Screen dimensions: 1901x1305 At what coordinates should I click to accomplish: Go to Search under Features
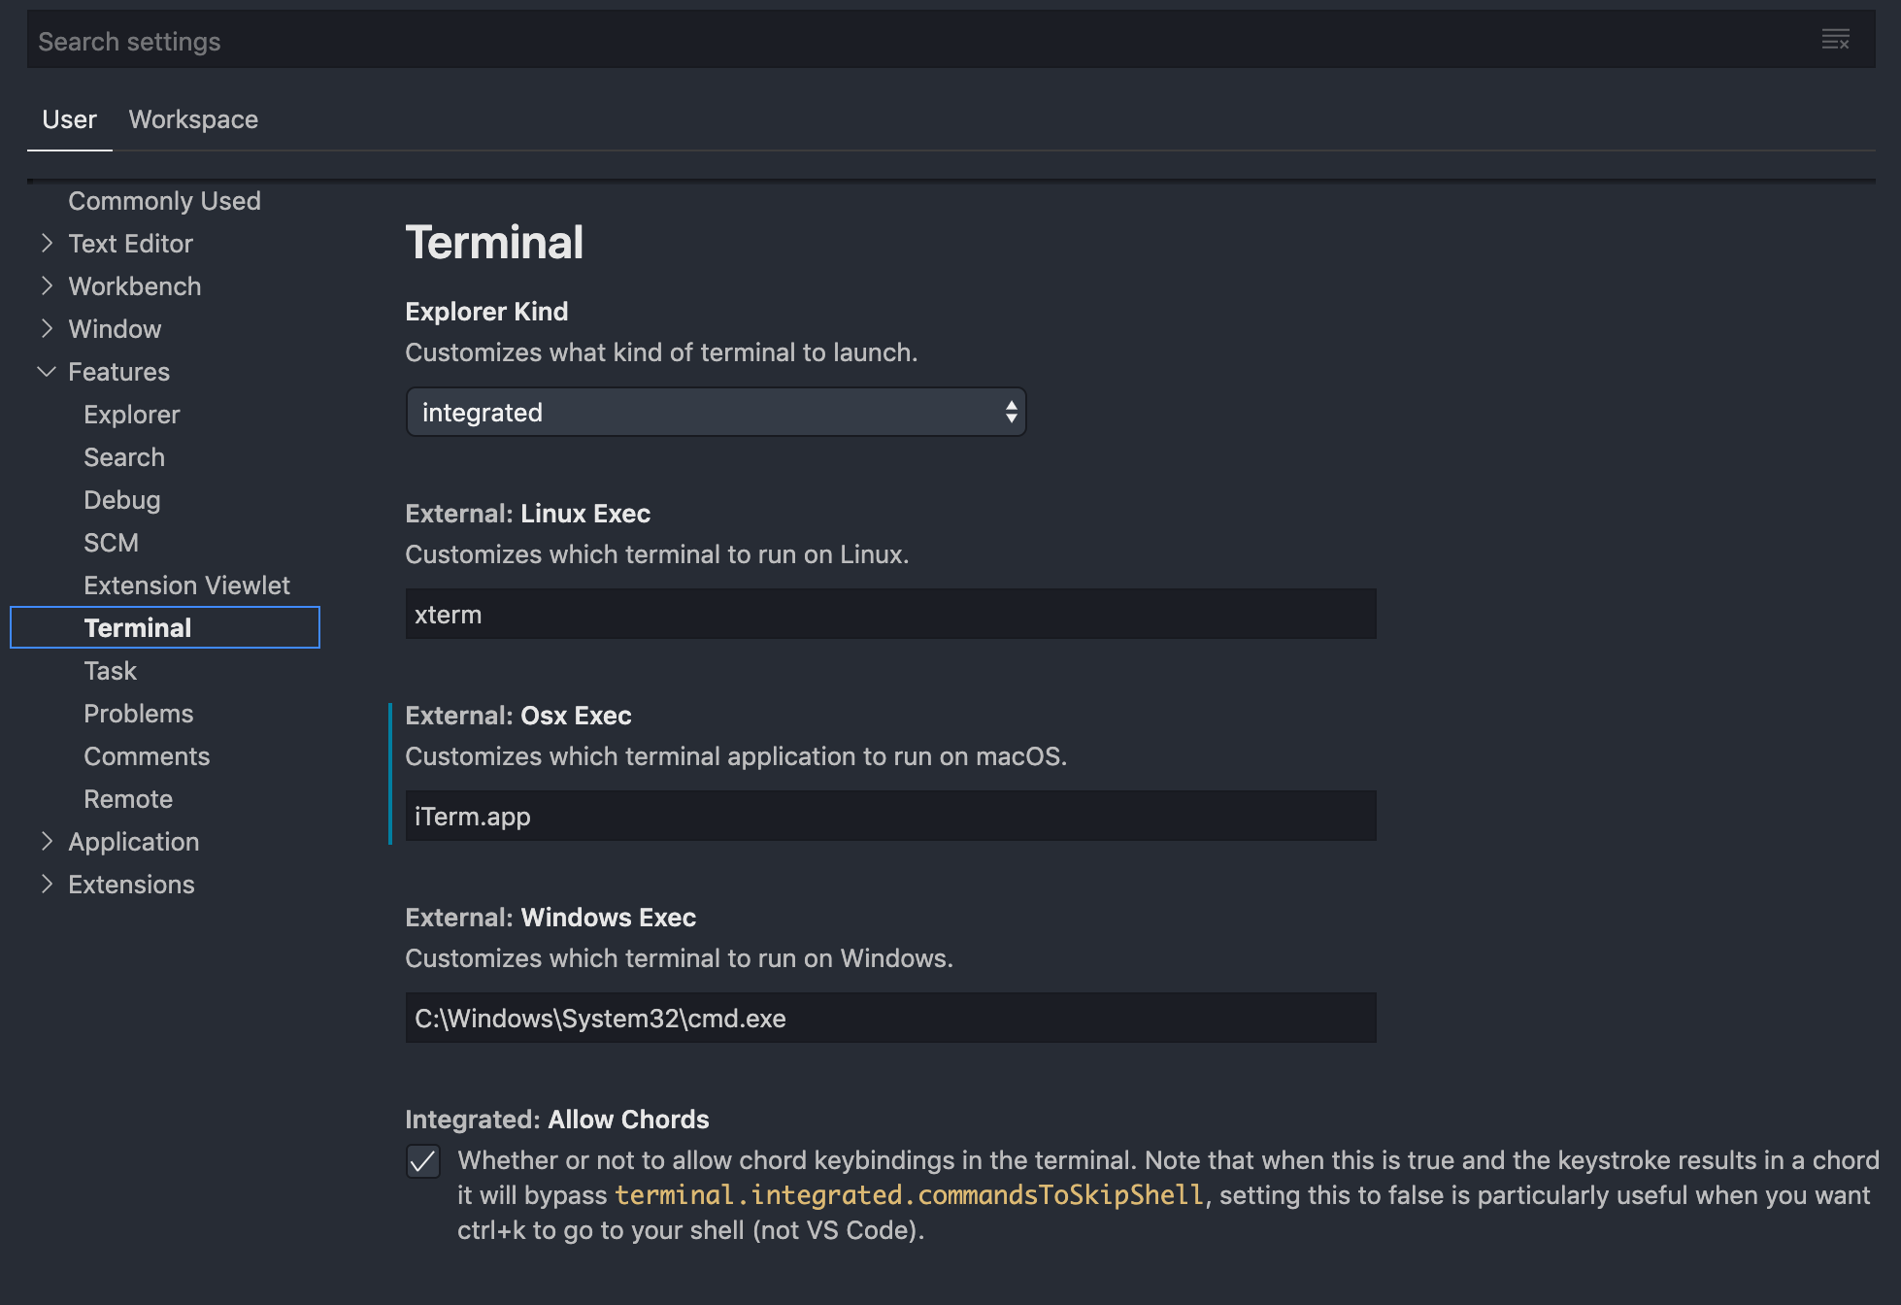point(124,457)
